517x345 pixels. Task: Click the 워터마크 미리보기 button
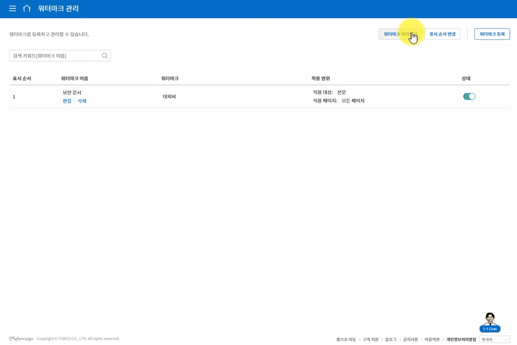pos(399,34)
